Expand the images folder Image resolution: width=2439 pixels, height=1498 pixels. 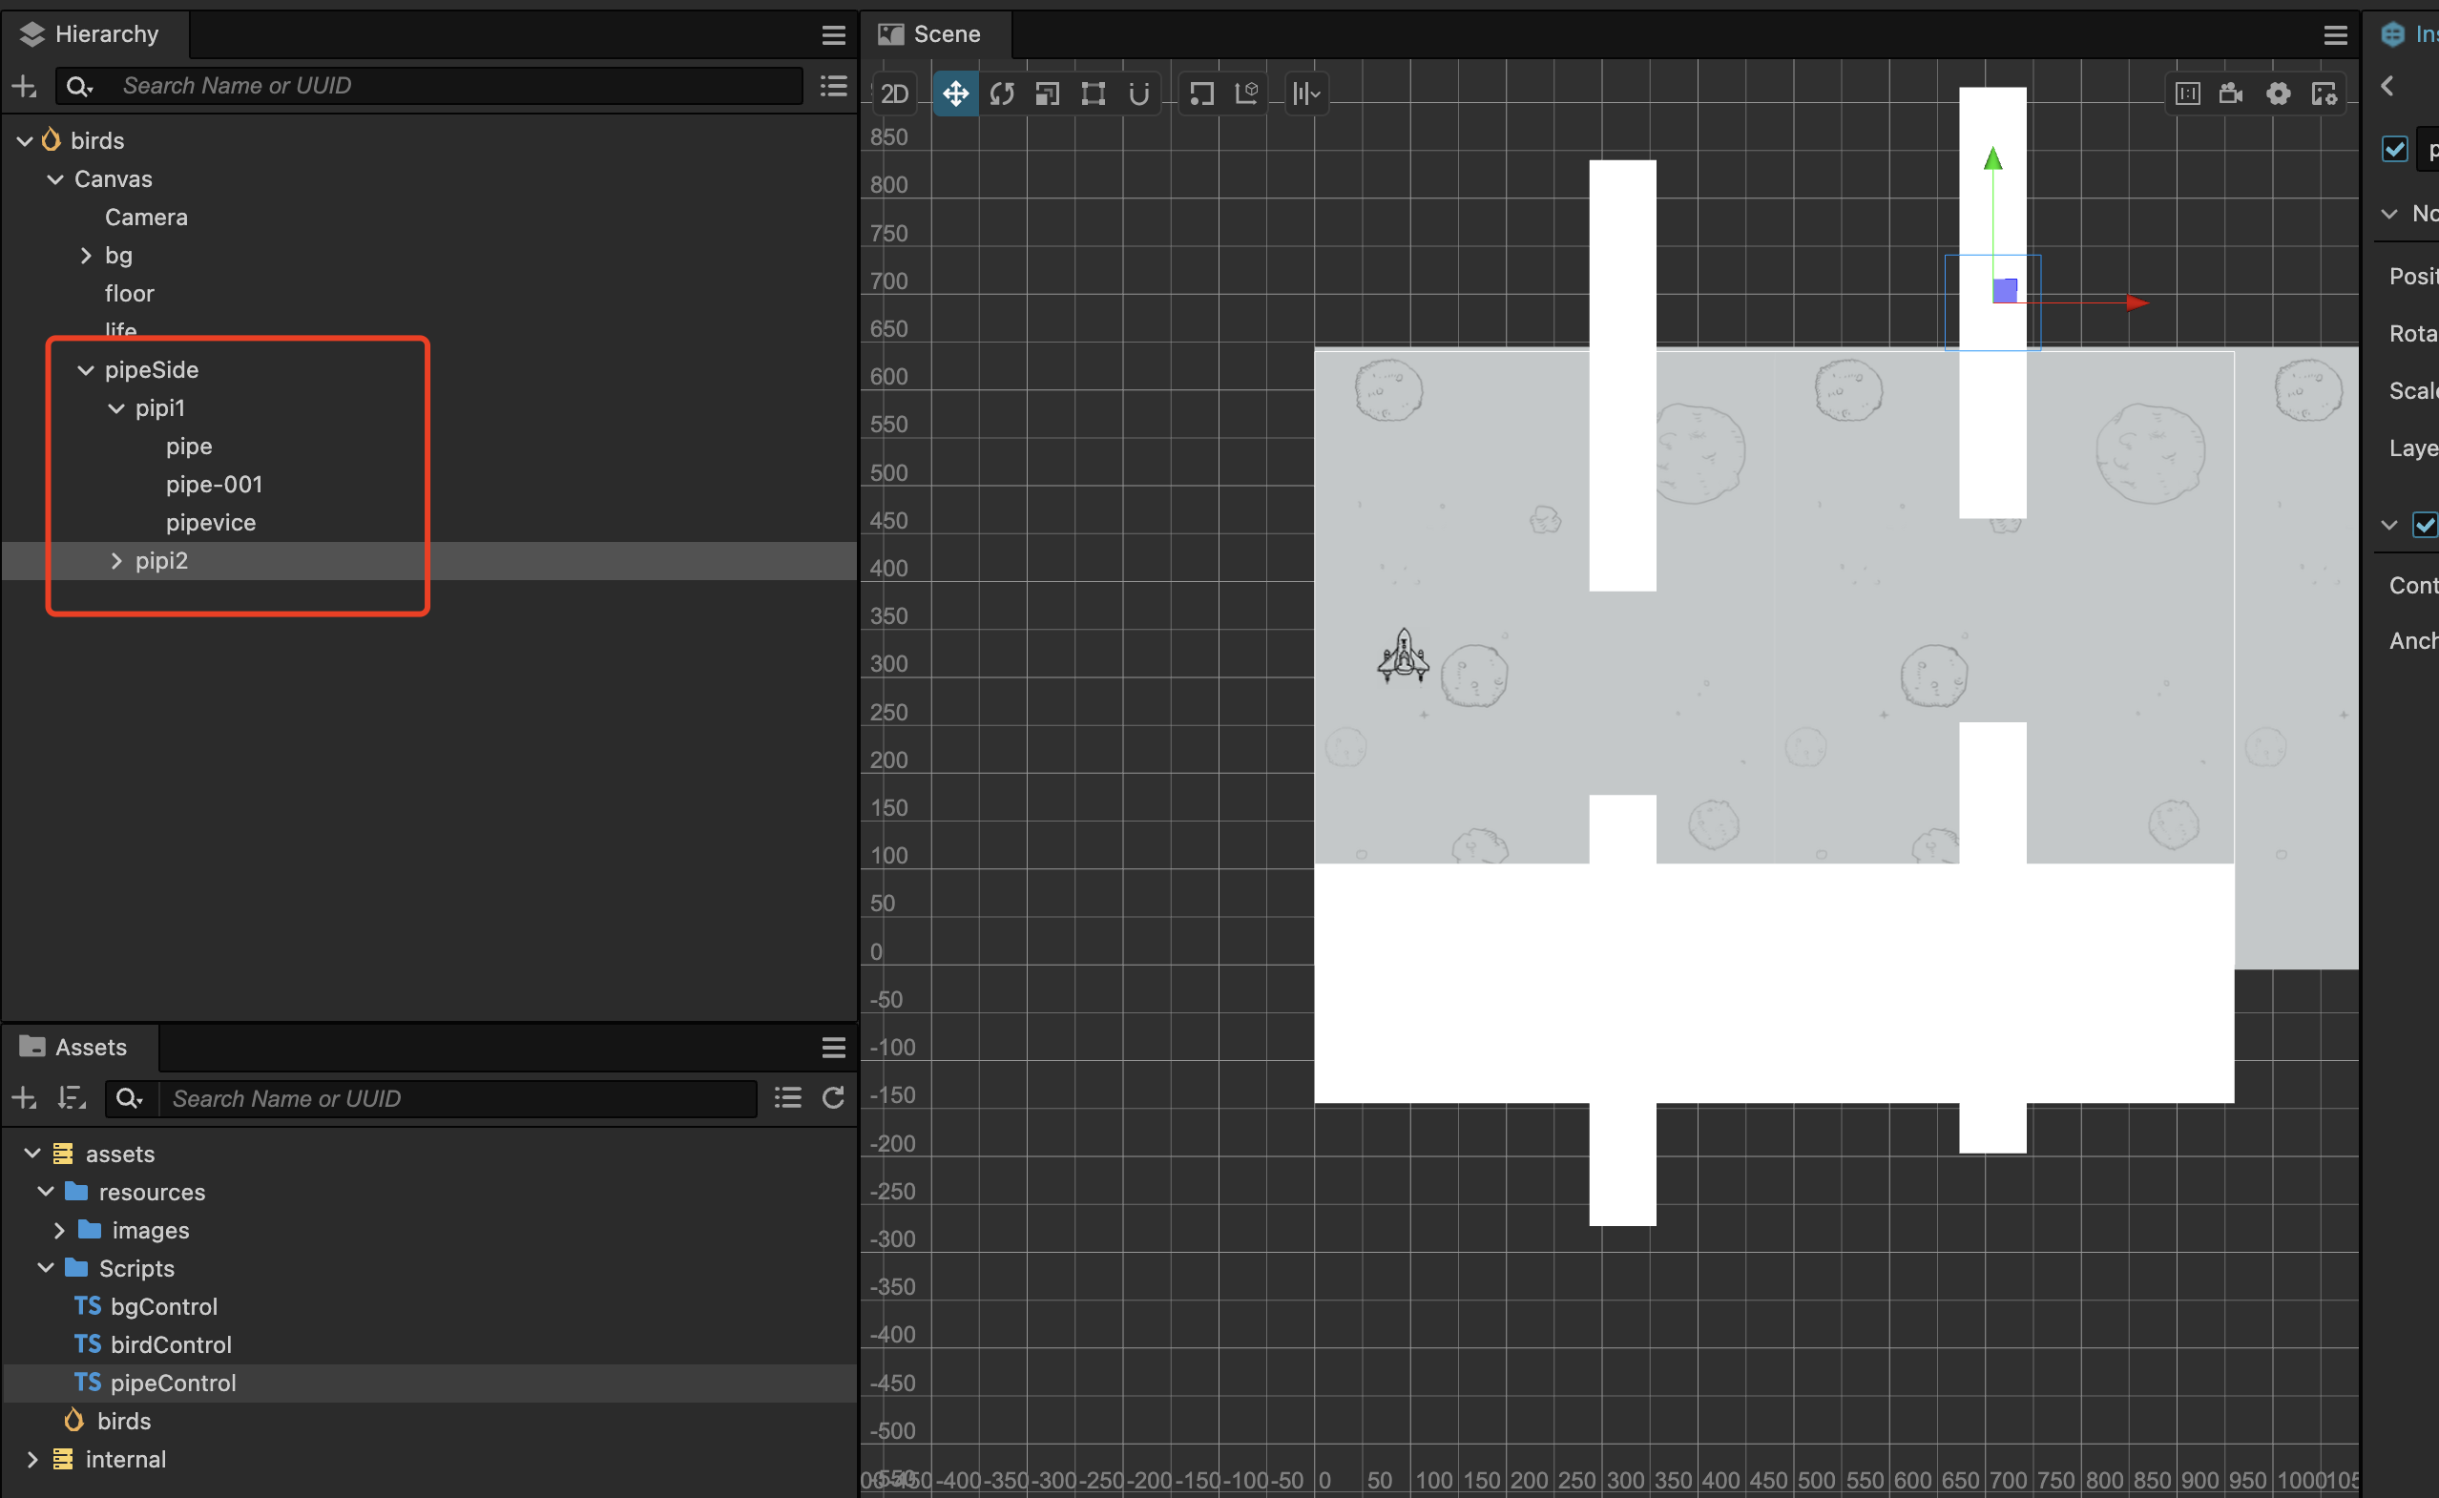(x=59, y=1231)
